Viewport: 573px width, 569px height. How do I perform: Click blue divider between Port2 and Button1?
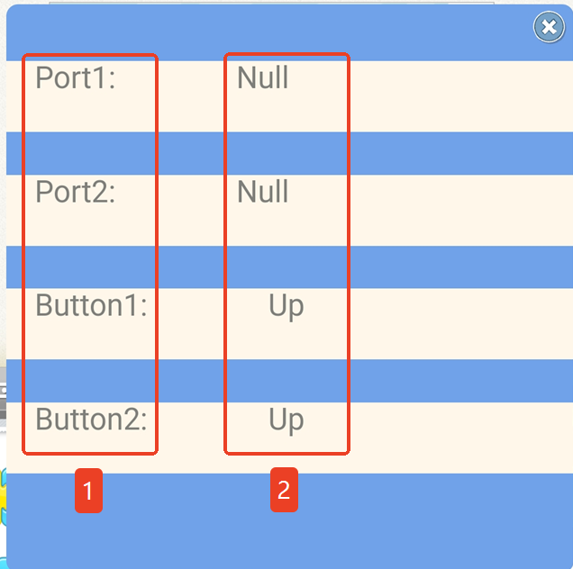click(460, 267)
